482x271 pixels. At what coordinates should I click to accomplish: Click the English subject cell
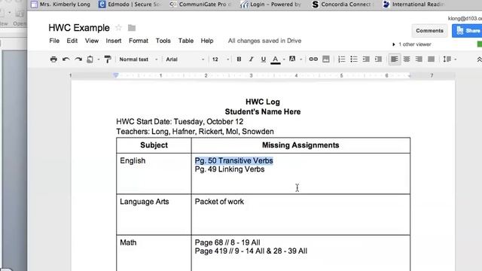pos(154,174)
